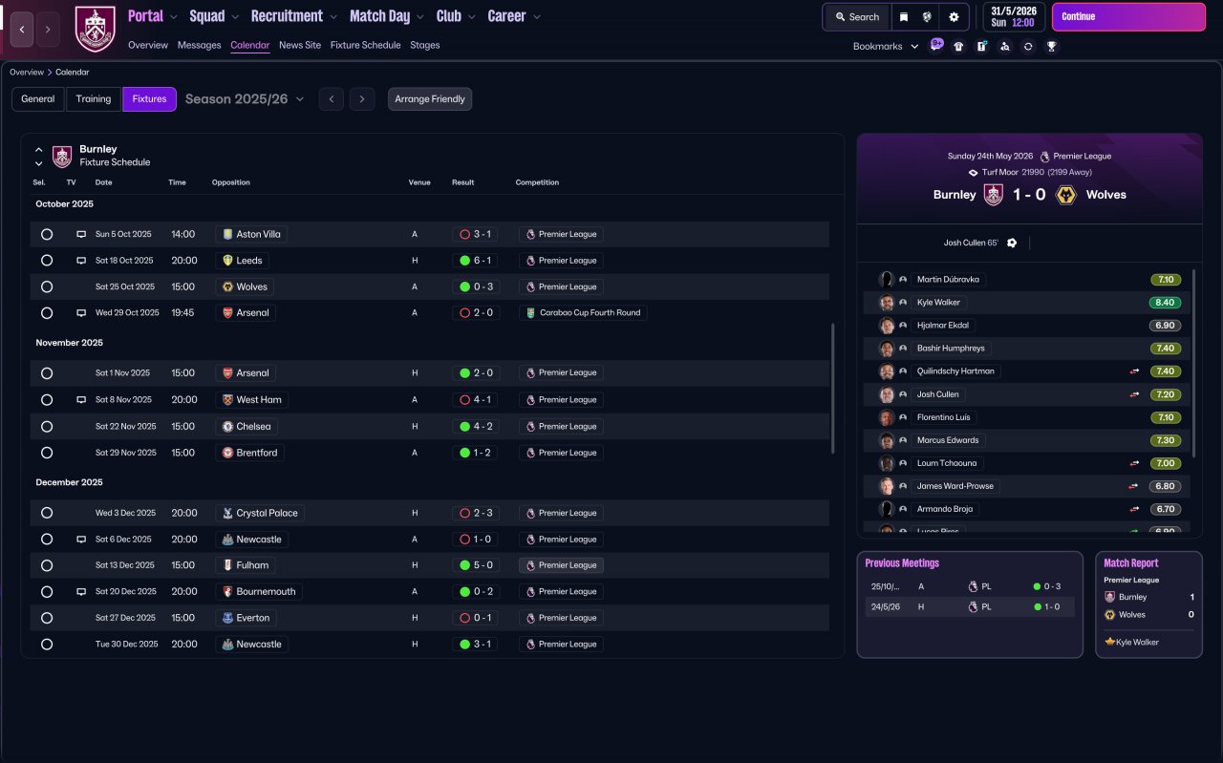
Task: Click Kyle Walker's face portrait in the lineup
Action: tap(887, 303)
